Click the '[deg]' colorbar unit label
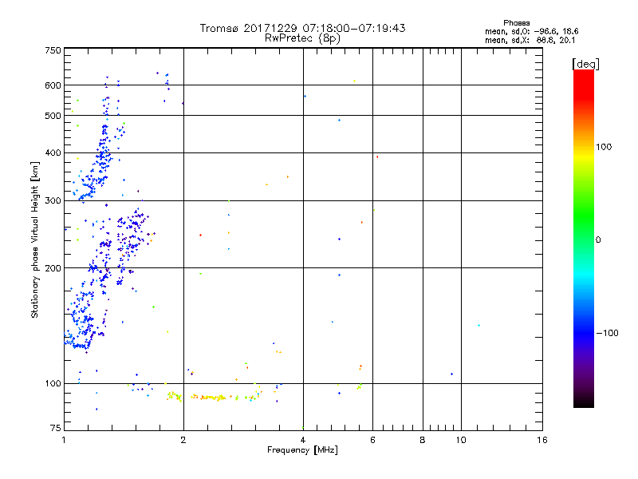Image resolution: width=638 pixels, height=479 pixels. (x=585, y=64)
